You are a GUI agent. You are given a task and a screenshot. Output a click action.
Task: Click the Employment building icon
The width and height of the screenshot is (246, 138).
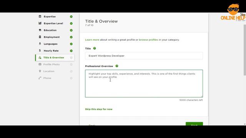[40, 37]
